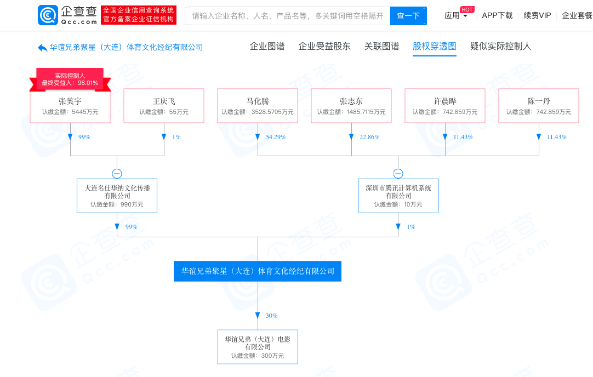Select the 陈一丹 shareholder box

(x=539, y=106)
